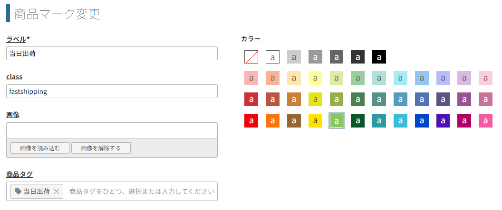Click the 画像を読み込む button

[x=40, y=148]
